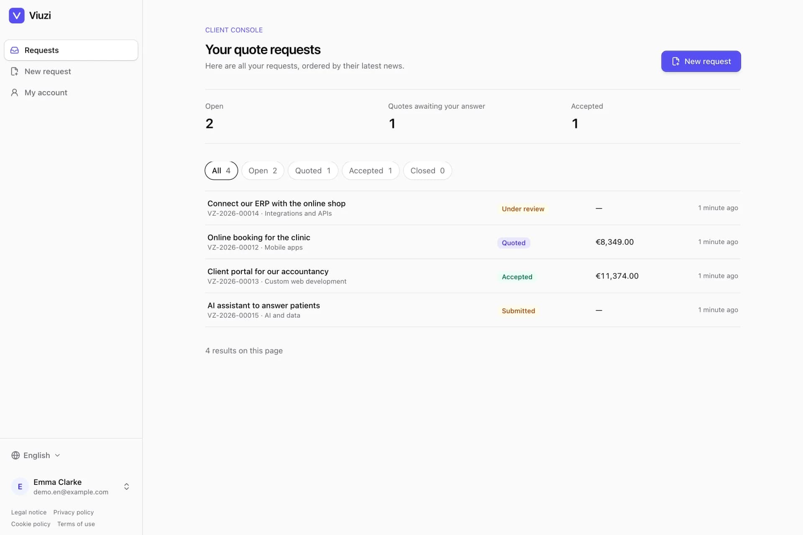Click the Accepted status badge in the list
The width and height of the screenshot is (803, 535).
(517, 277)
